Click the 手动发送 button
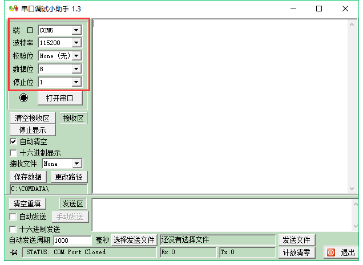 point(70,217)
